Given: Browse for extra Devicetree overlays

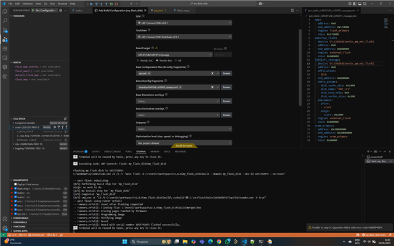Looking at the screenshot, I should pos(227,115).
